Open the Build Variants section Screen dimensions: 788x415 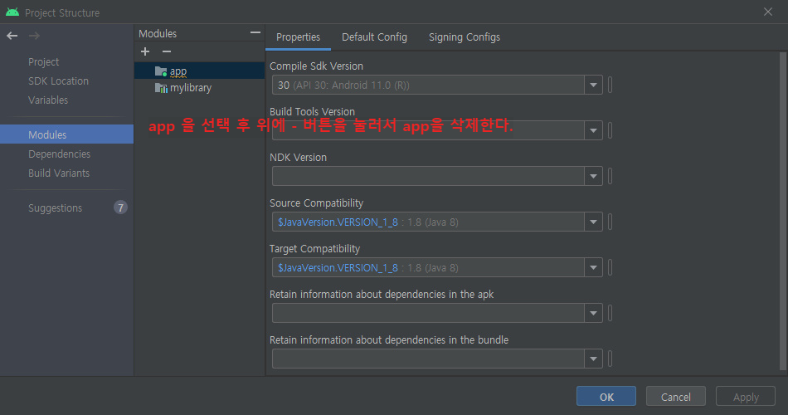pyautogui.click(x=59, y=173)
